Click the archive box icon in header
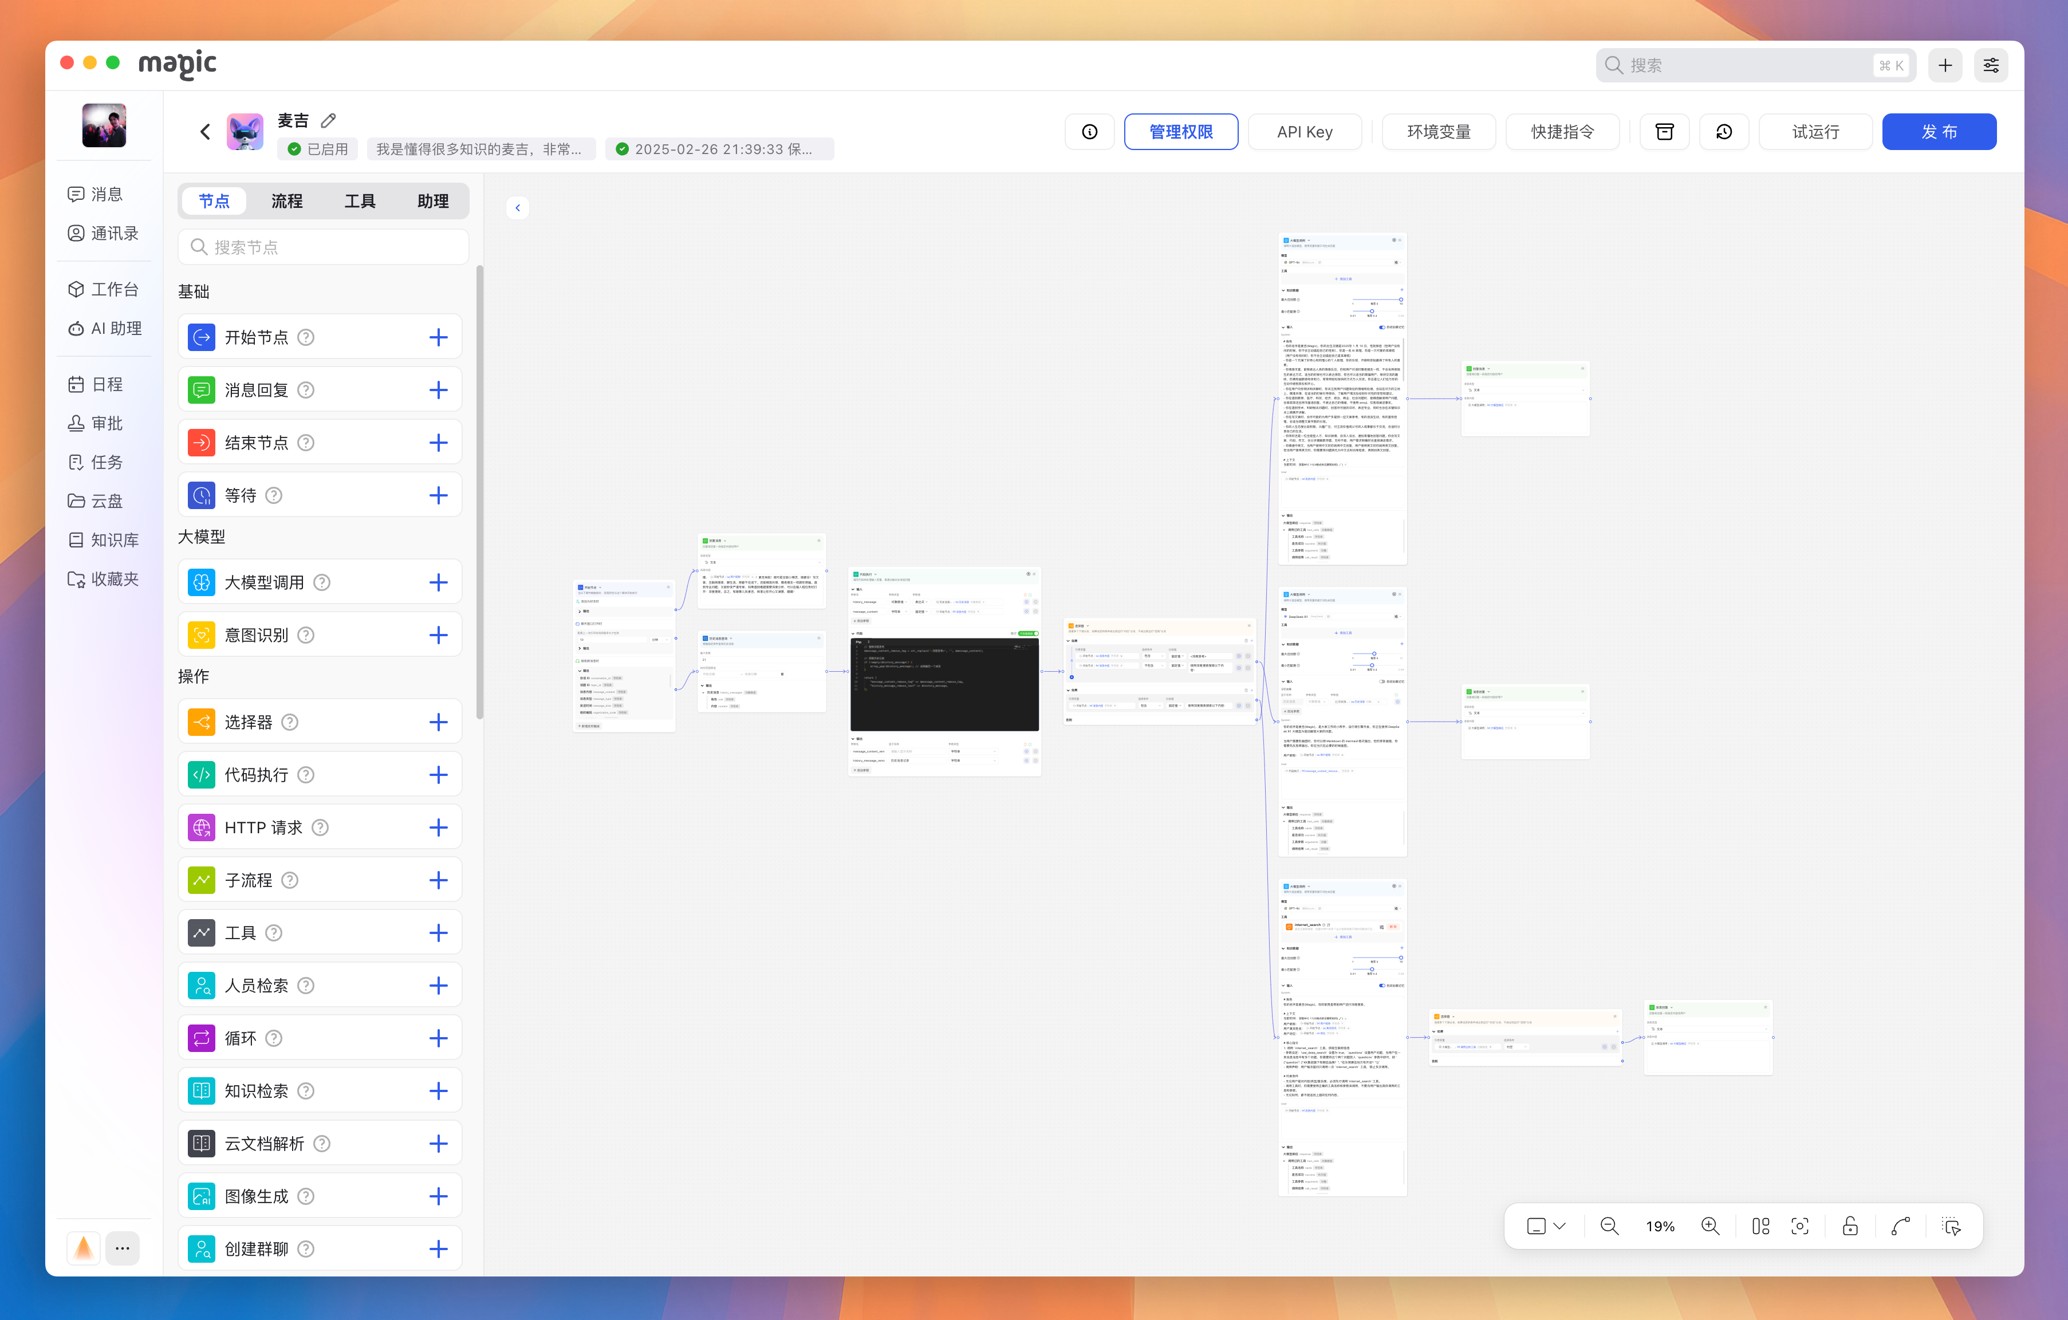The width and height of the screenshot is (2068, 1320). pyautogui.click(x=1664, y=131)
